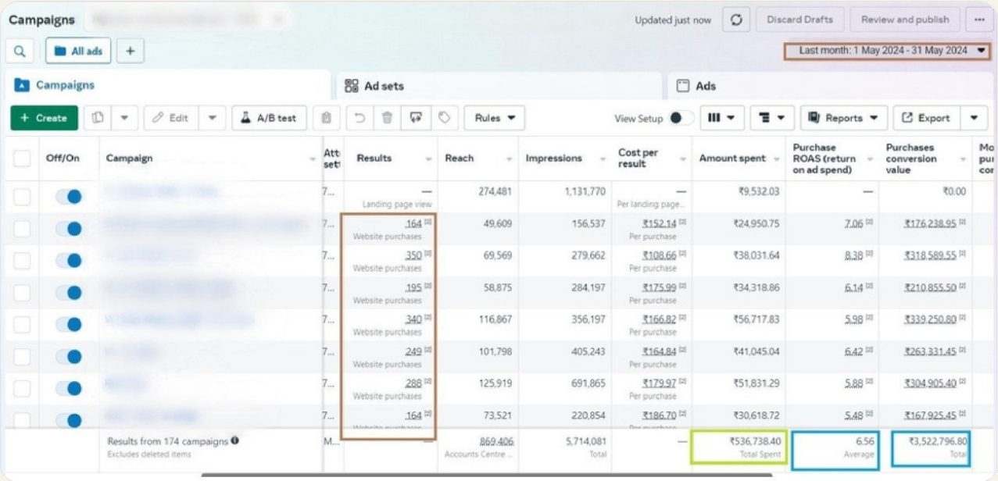Sort by Cost per result header
The image size is (998, 481).
click(639, 158)
